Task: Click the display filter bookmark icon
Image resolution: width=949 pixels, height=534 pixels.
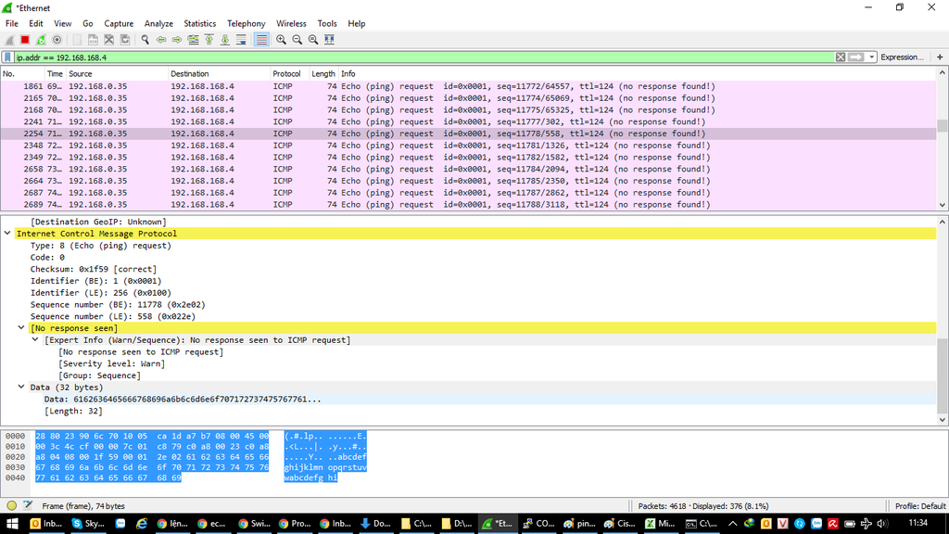Action: point(7,57)
